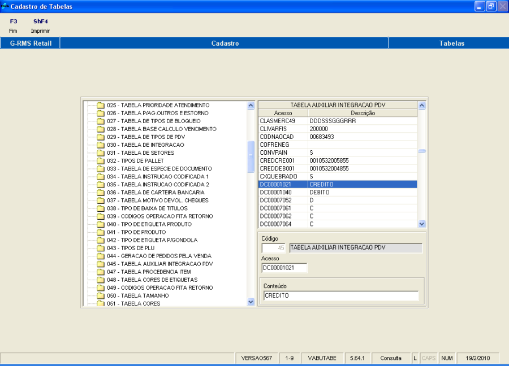Click folder icon of 029 - TABELA DE TIPOS DE PDV
Viewport: 509px width, 366px height.
101,137
